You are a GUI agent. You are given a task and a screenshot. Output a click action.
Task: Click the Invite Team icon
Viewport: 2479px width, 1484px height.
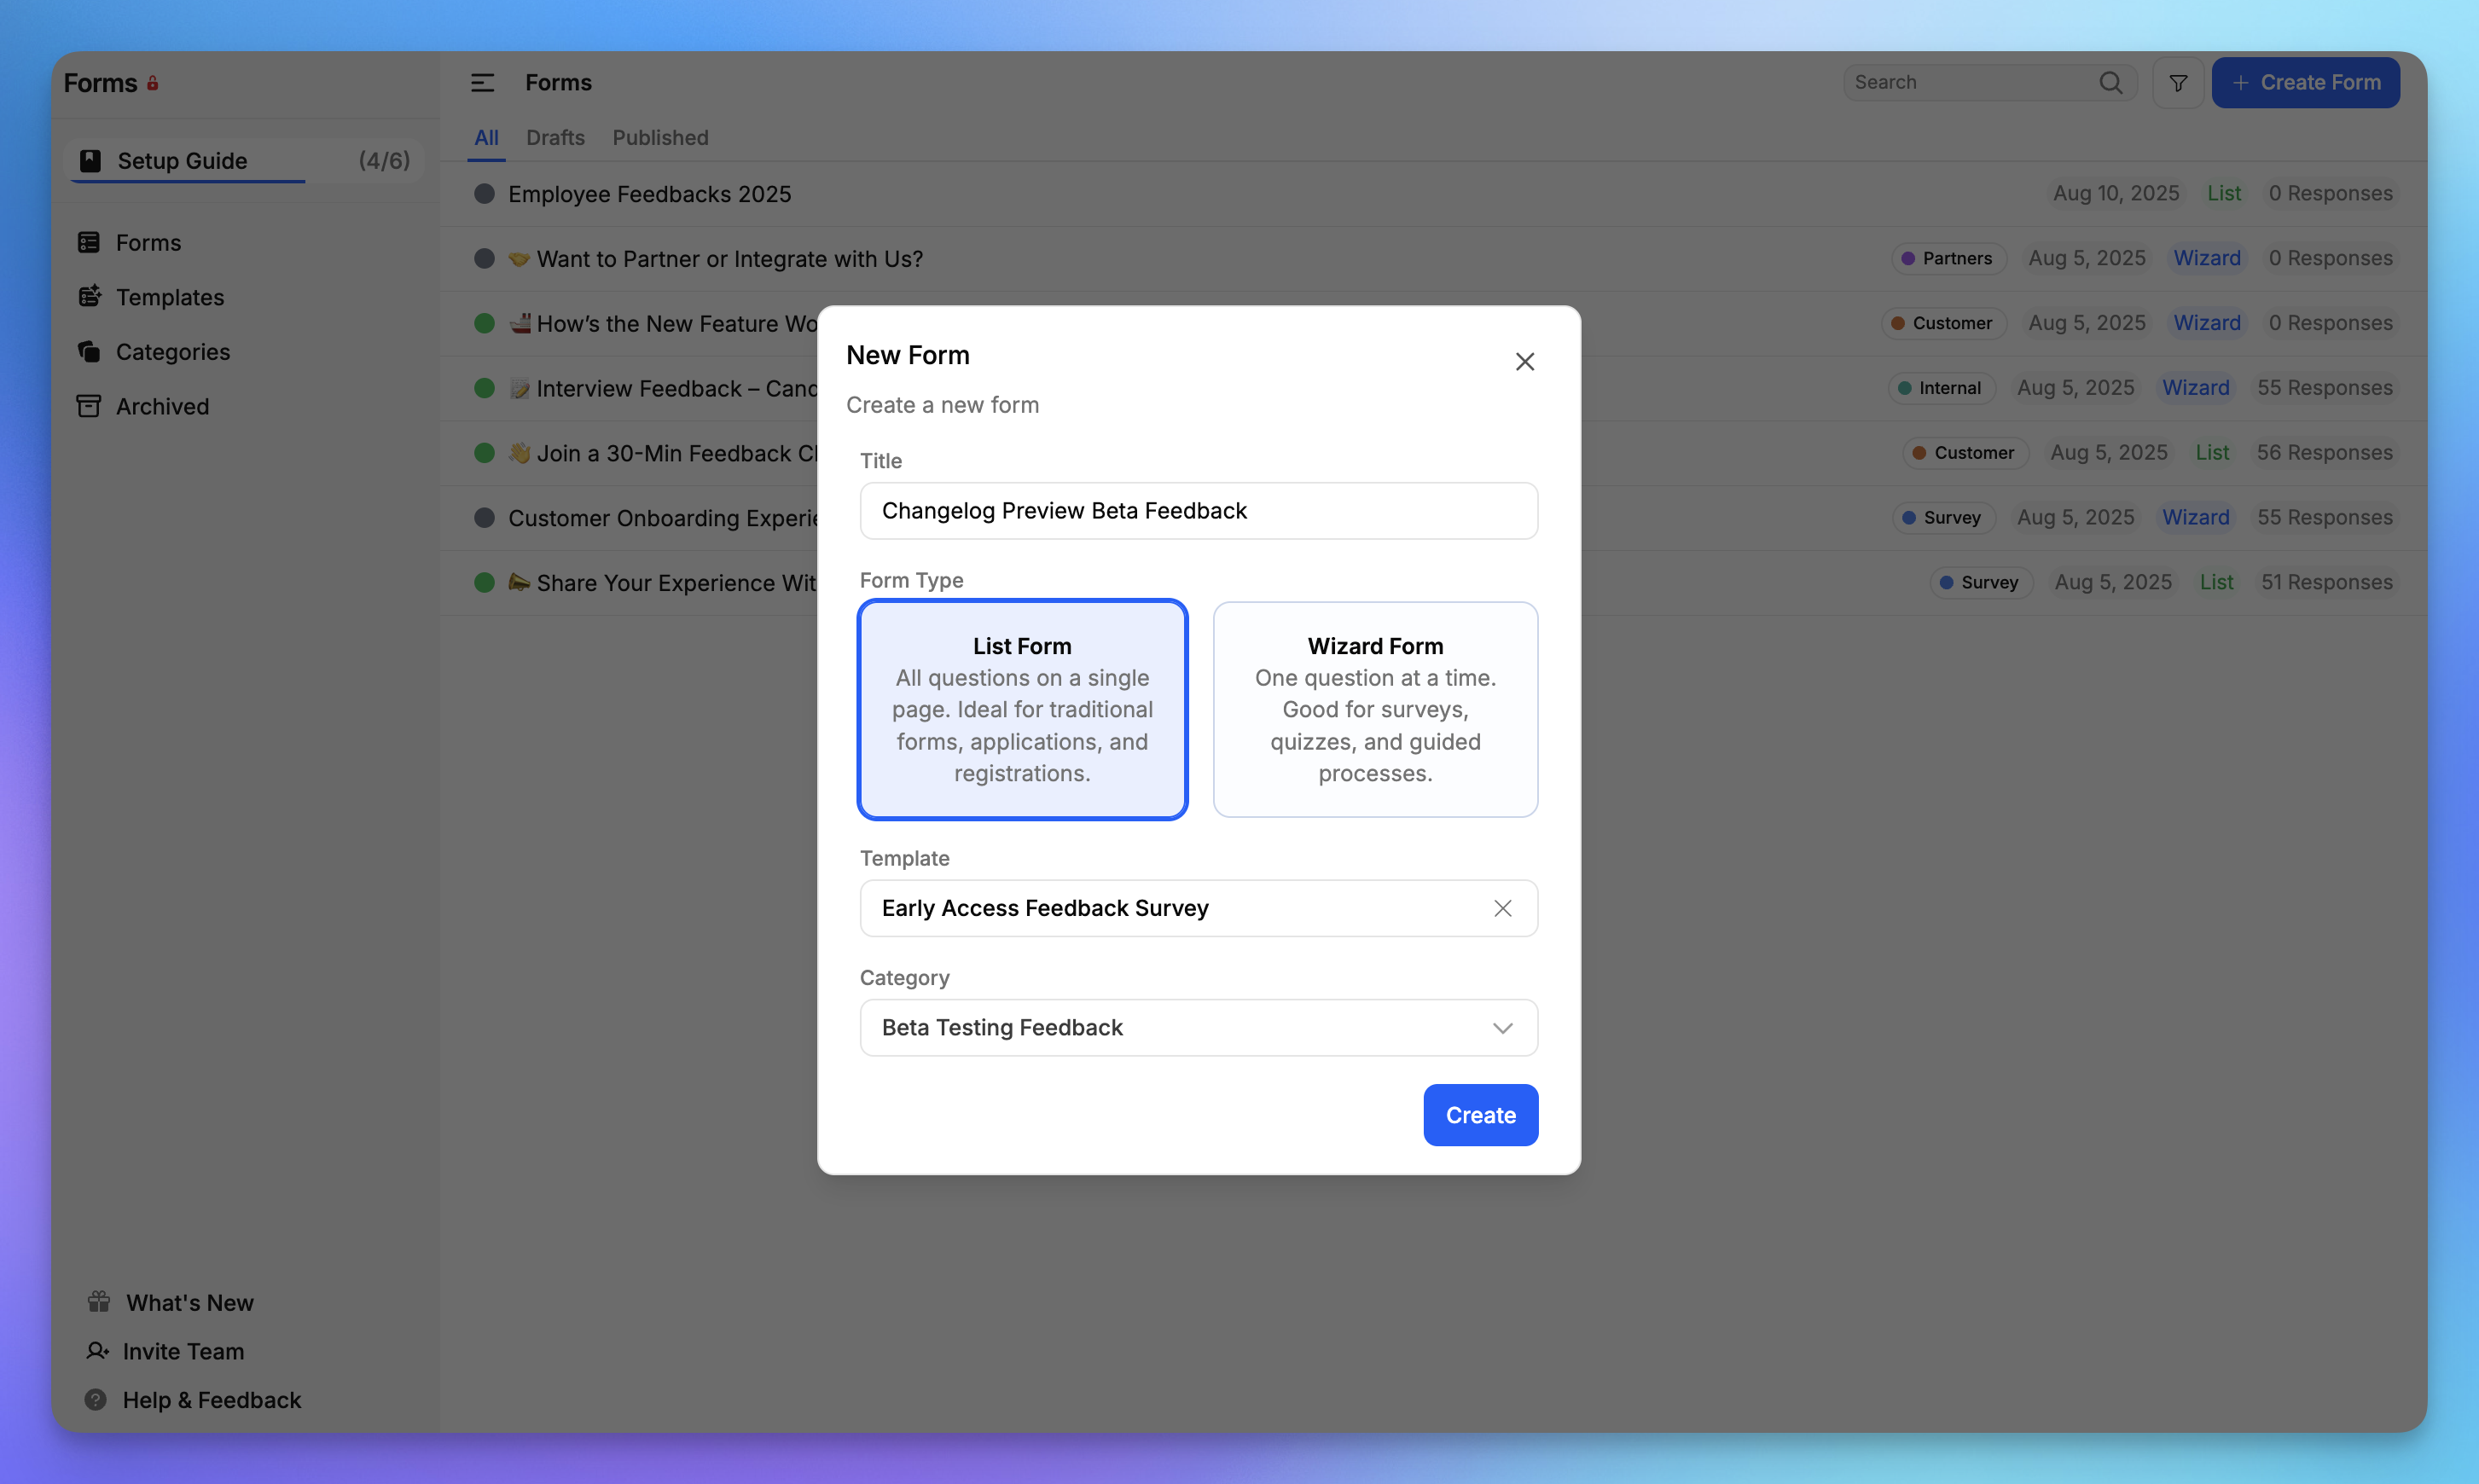97,1350
